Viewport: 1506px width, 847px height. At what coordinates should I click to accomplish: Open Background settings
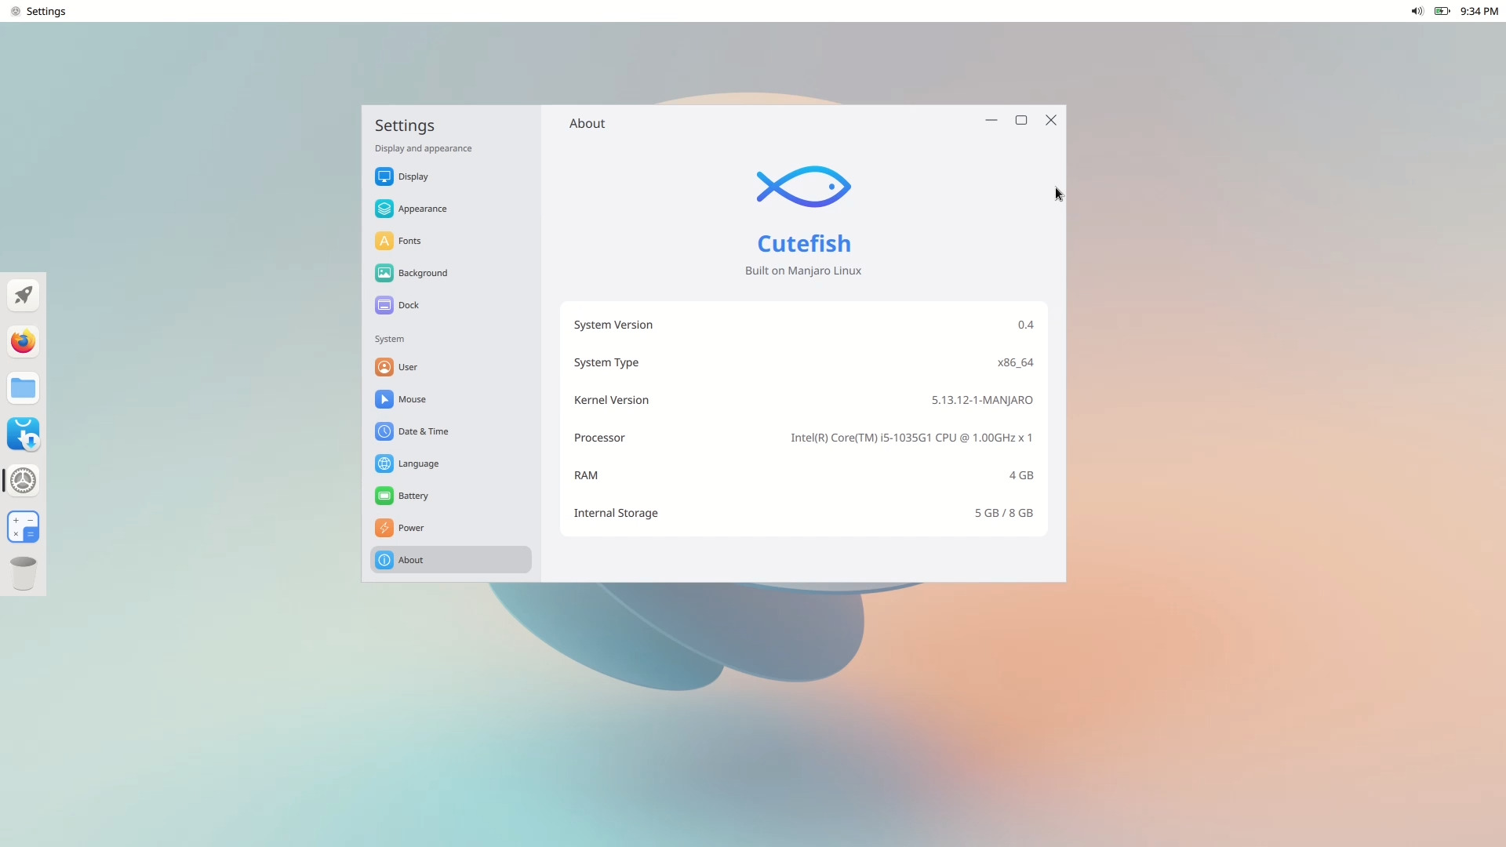(421, 273)
